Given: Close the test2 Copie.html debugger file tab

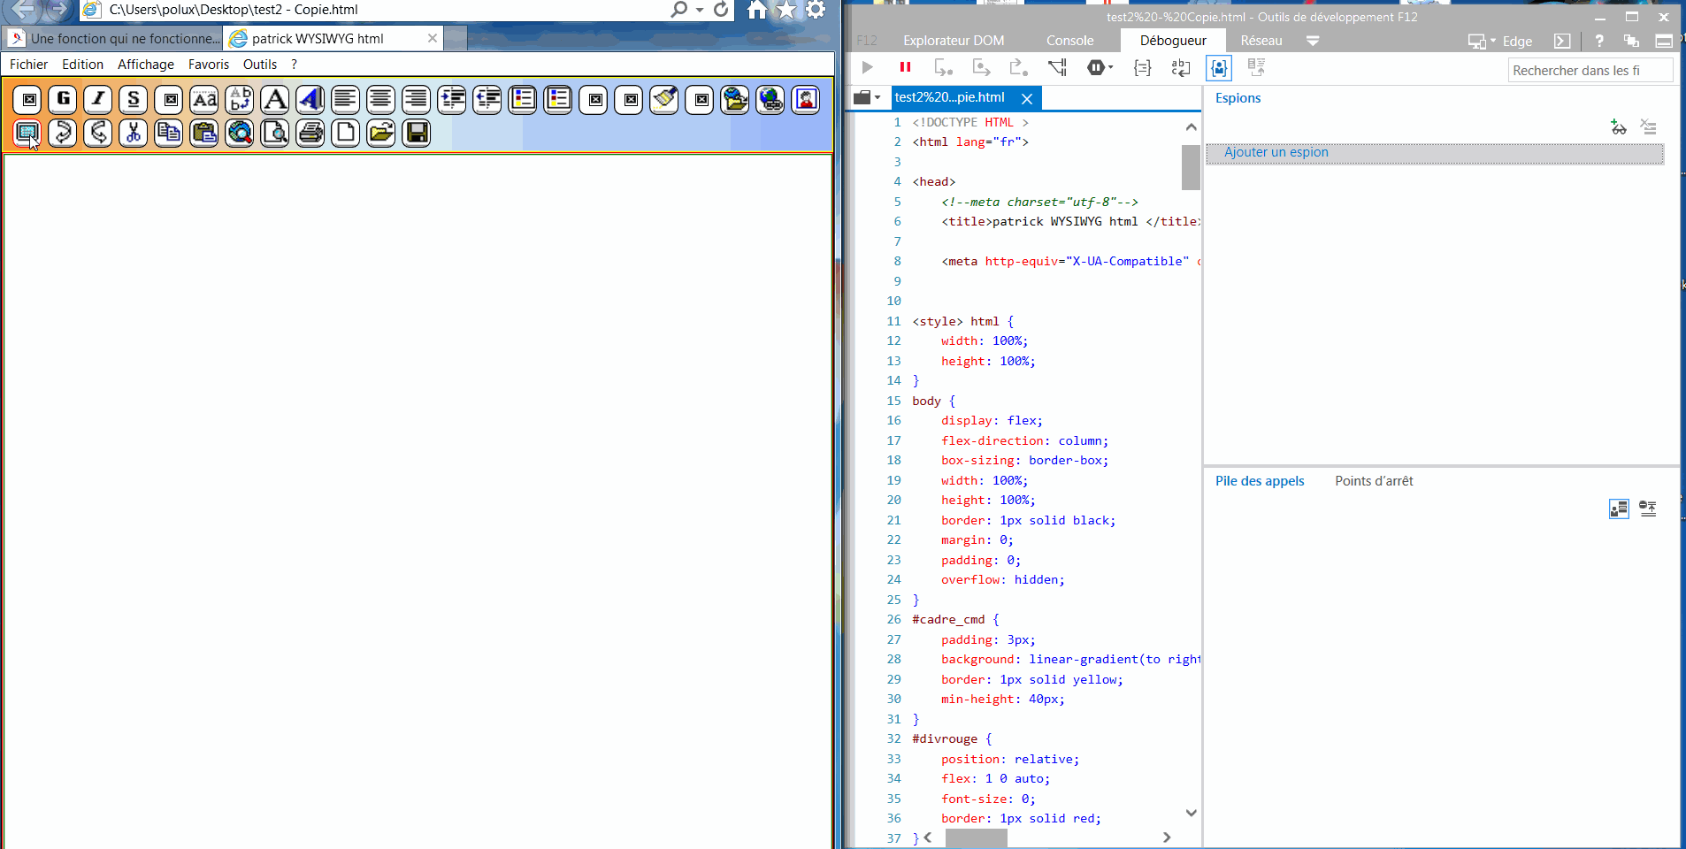Looking at the screenshot, I should point(1027,98).
